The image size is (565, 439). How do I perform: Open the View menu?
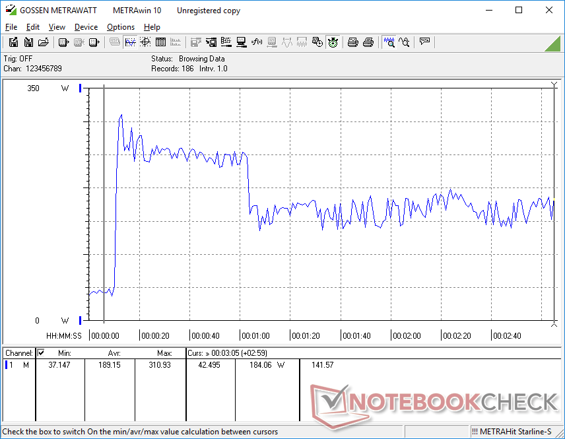pos(57,27)
